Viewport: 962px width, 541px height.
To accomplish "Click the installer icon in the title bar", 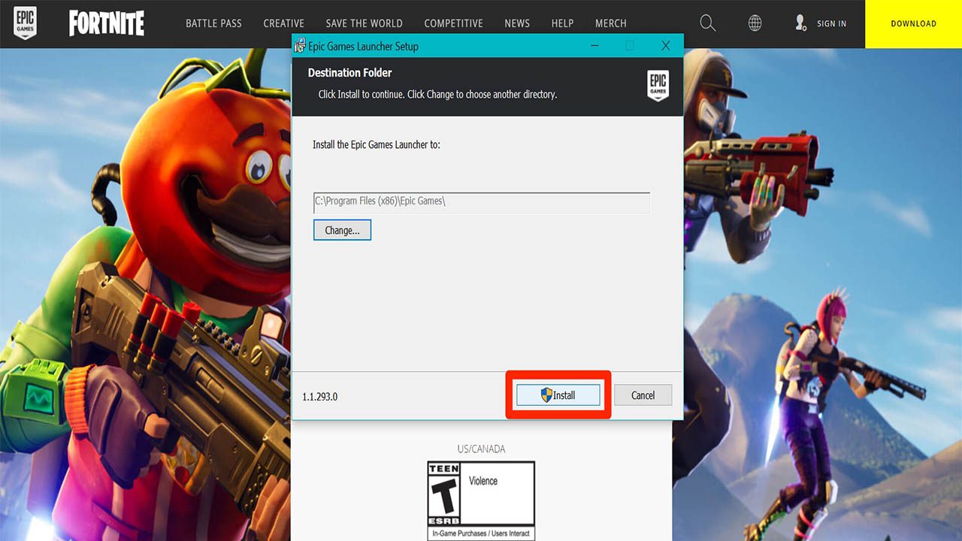I will pos(300,47).
